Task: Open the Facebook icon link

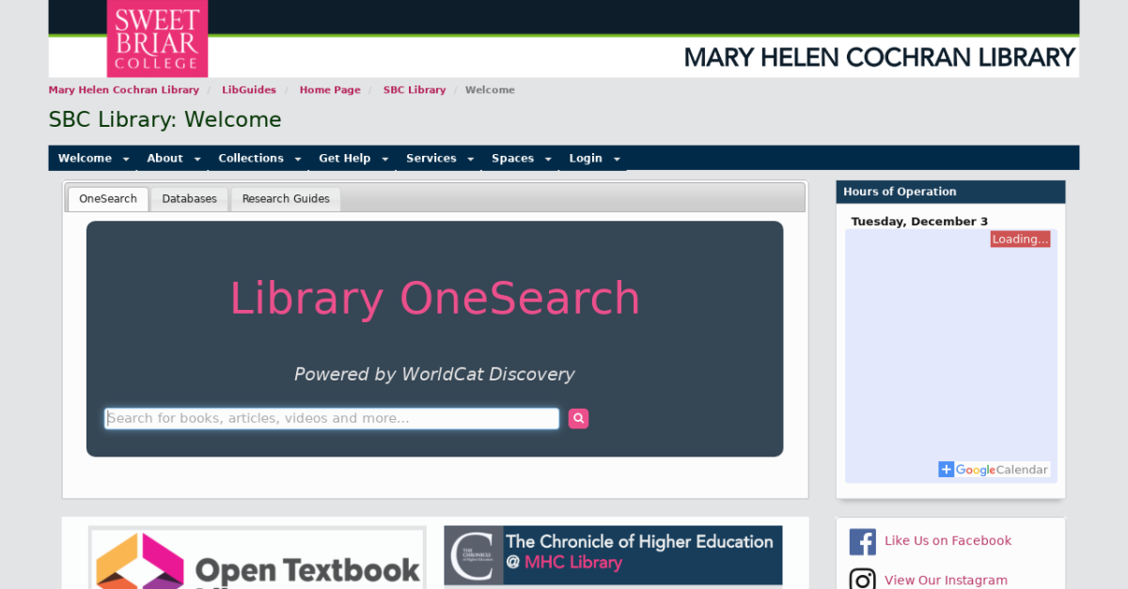Action: [863, 542]
